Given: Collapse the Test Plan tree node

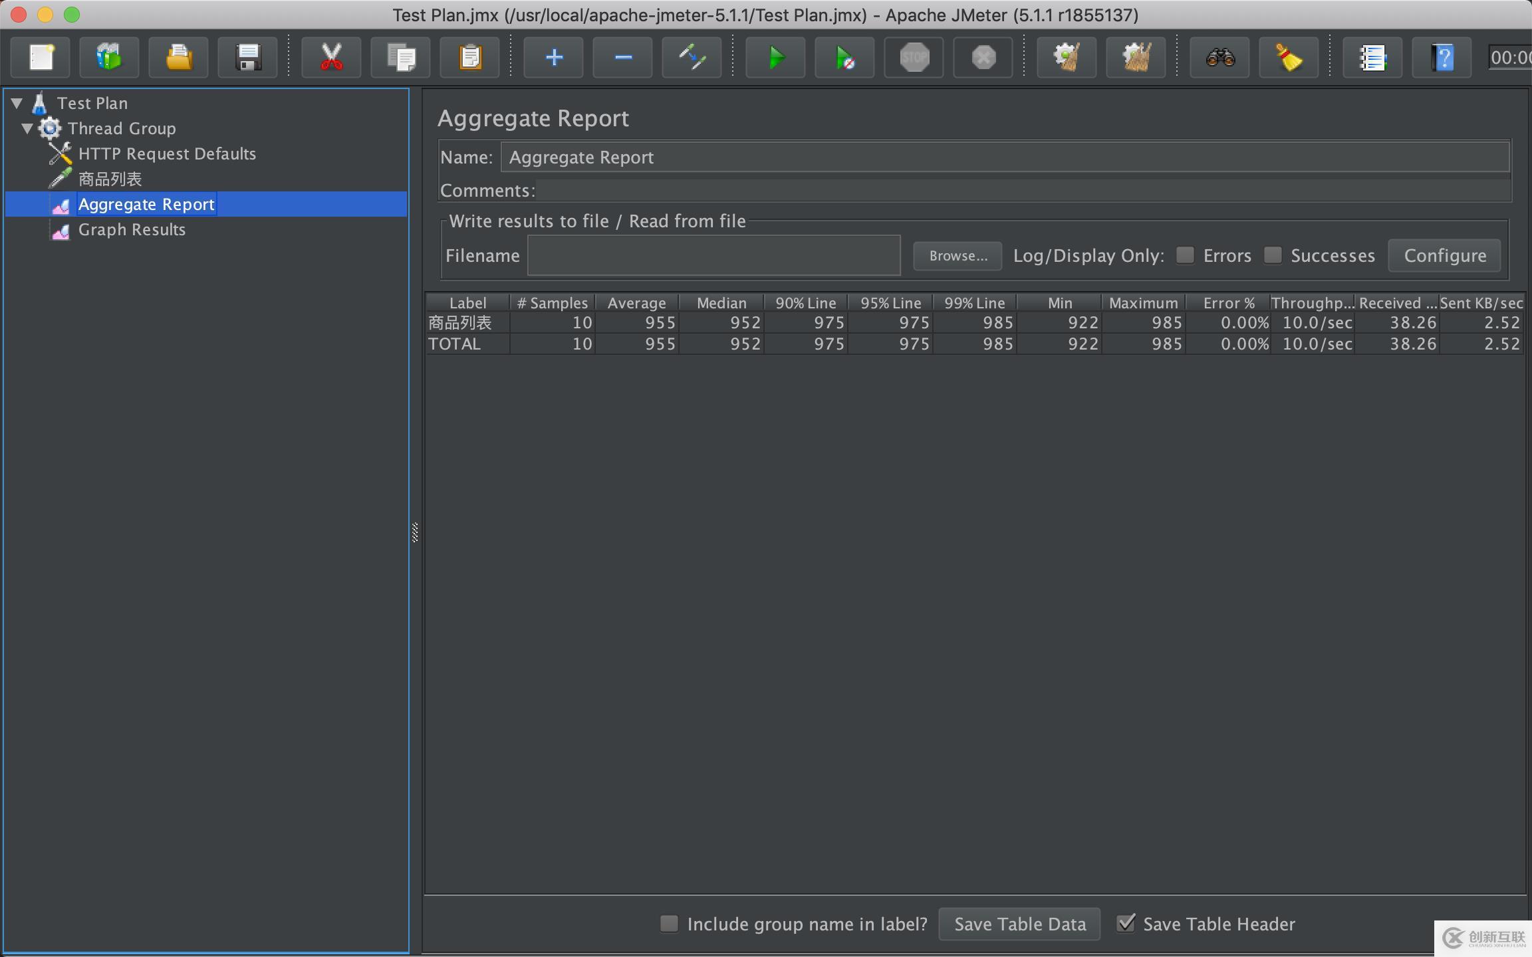Looking at the screenshot, I should [17, 103].
